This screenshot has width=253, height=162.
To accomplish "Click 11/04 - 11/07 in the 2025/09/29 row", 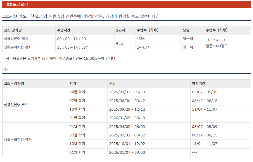I will [x=205, y=109].
